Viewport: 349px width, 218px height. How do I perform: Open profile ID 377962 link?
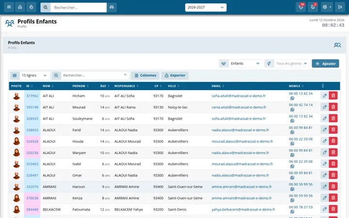click(32, 96)
